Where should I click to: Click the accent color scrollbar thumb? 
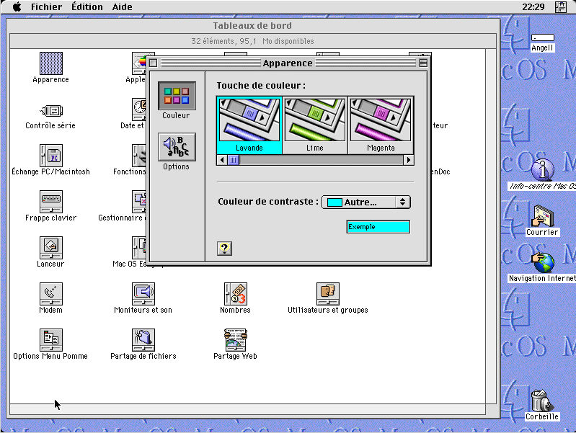click(234, 160)
